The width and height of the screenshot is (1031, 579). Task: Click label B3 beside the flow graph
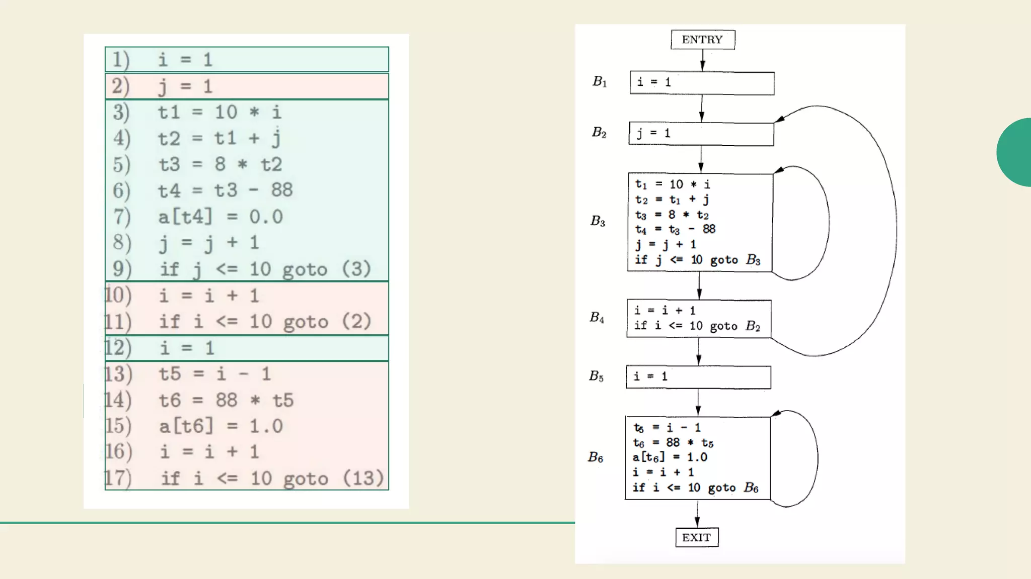pos(598,221)
